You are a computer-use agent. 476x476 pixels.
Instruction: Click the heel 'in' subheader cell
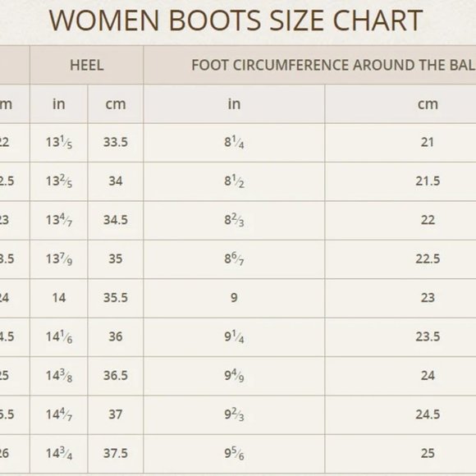59,104
